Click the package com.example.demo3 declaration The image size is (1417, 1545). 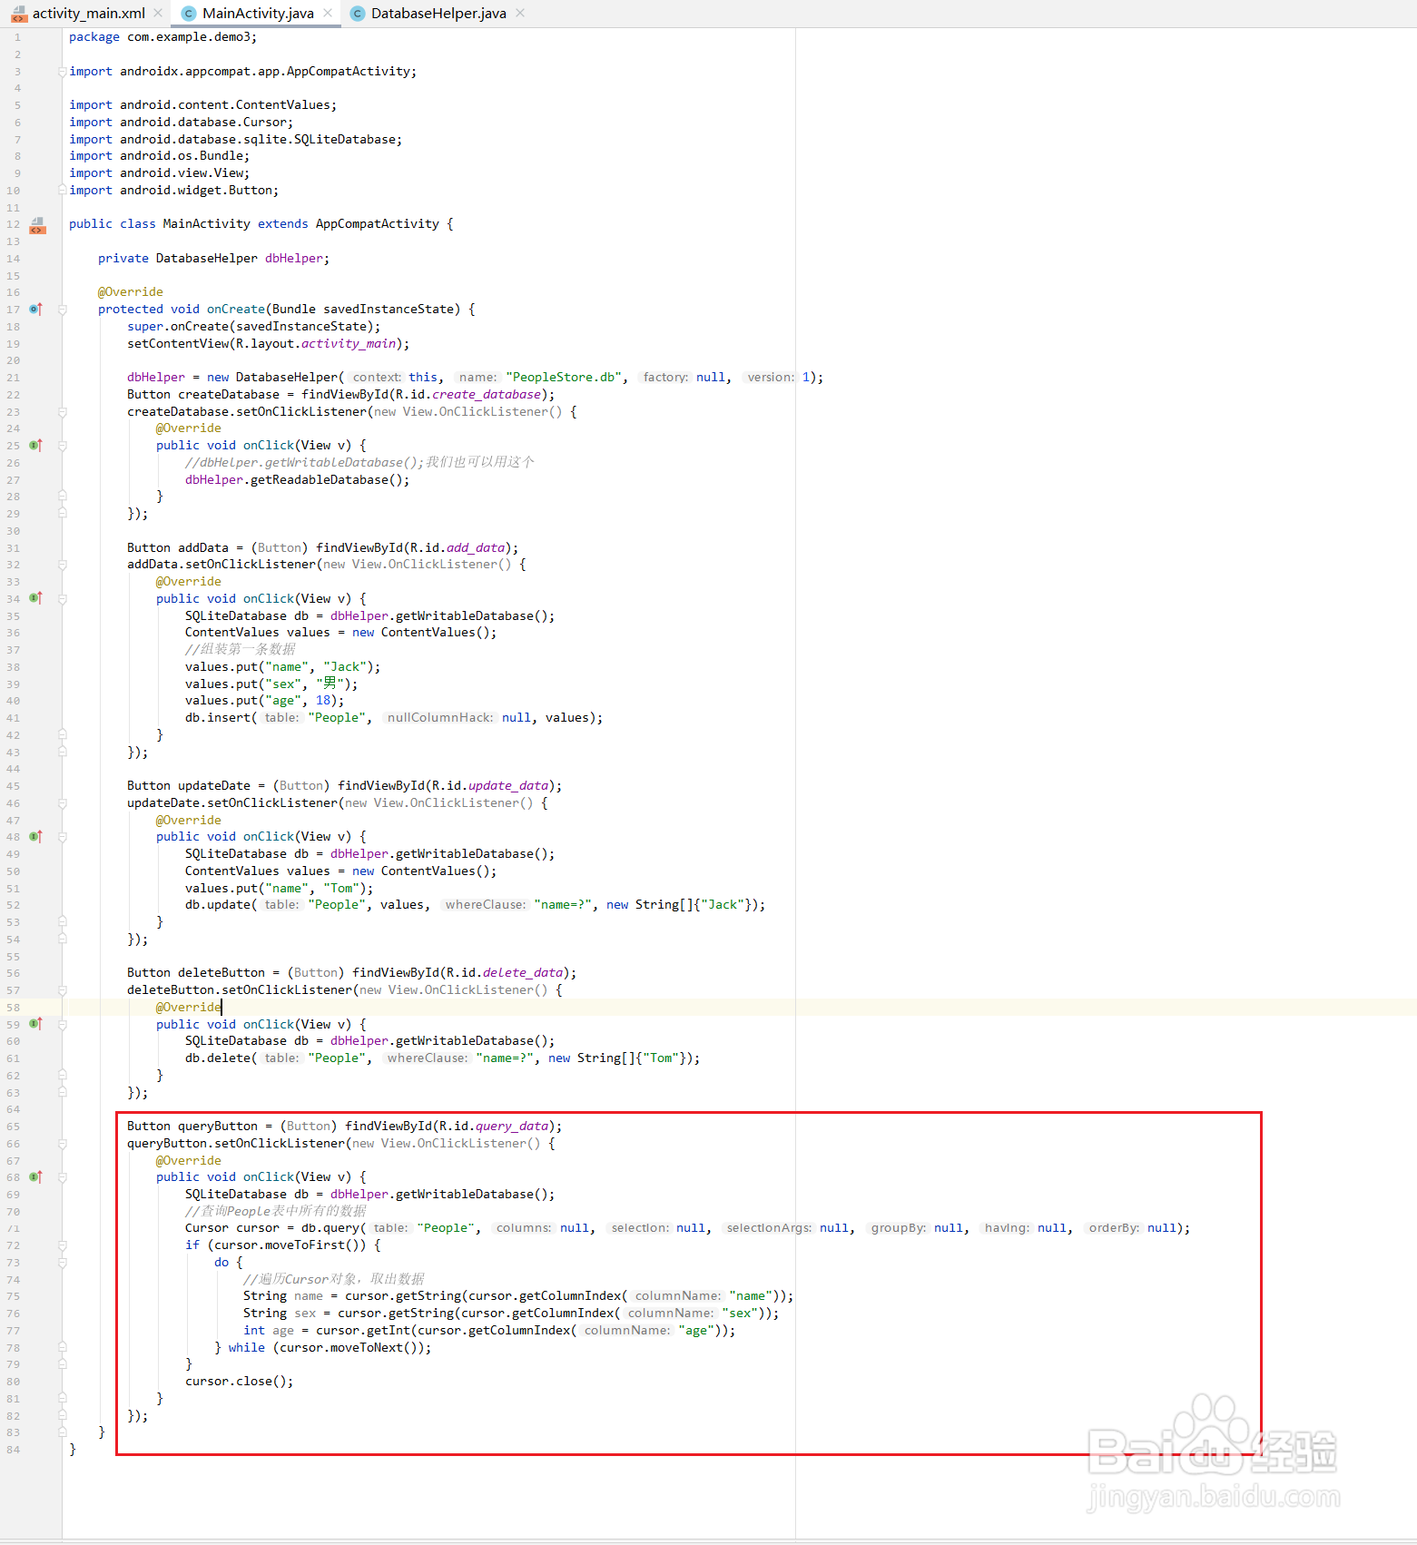tap(163, 37)
